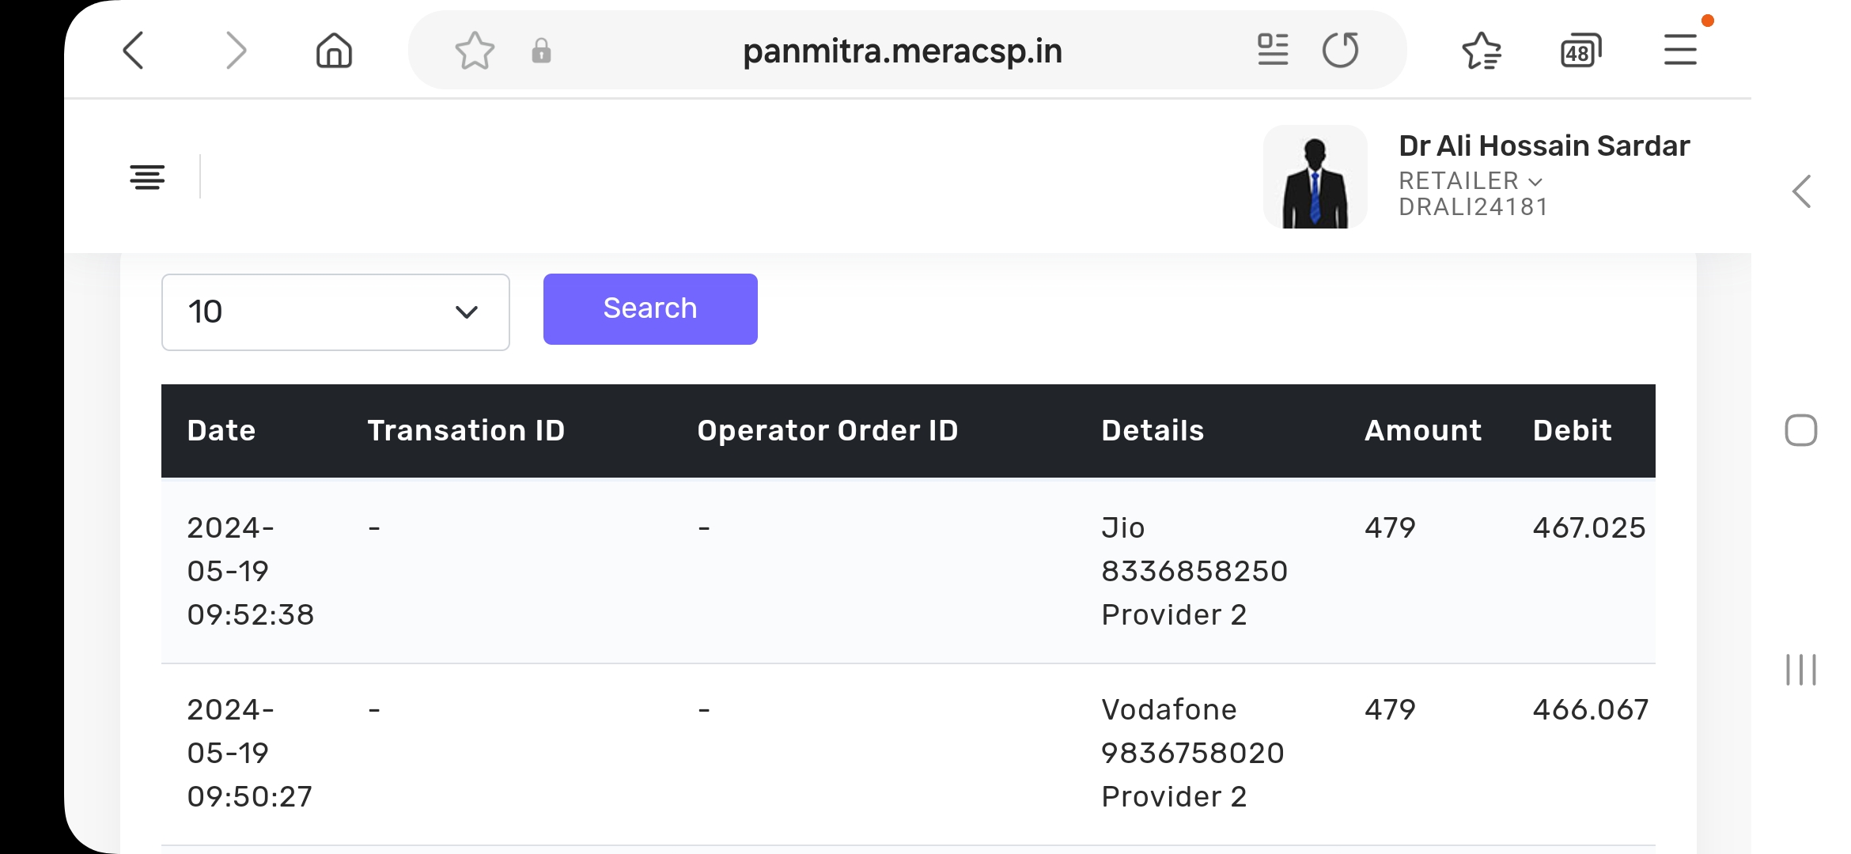Open the browser home page icon
Viewport: 1851px width, 854px height.
click(x=334, y=51)
